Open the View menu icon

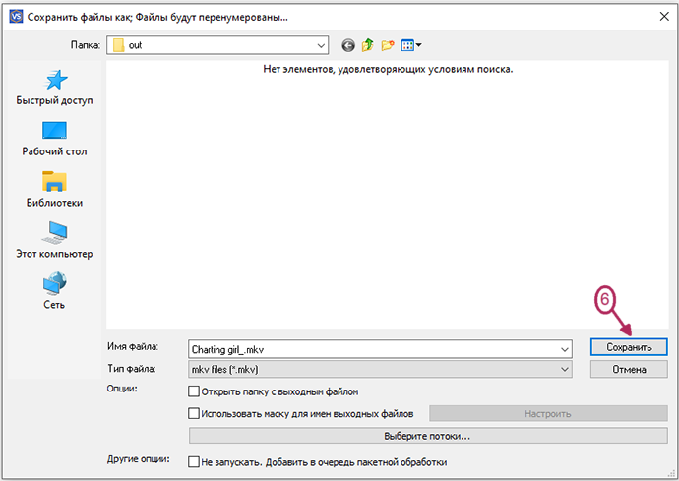click(411, 45)
